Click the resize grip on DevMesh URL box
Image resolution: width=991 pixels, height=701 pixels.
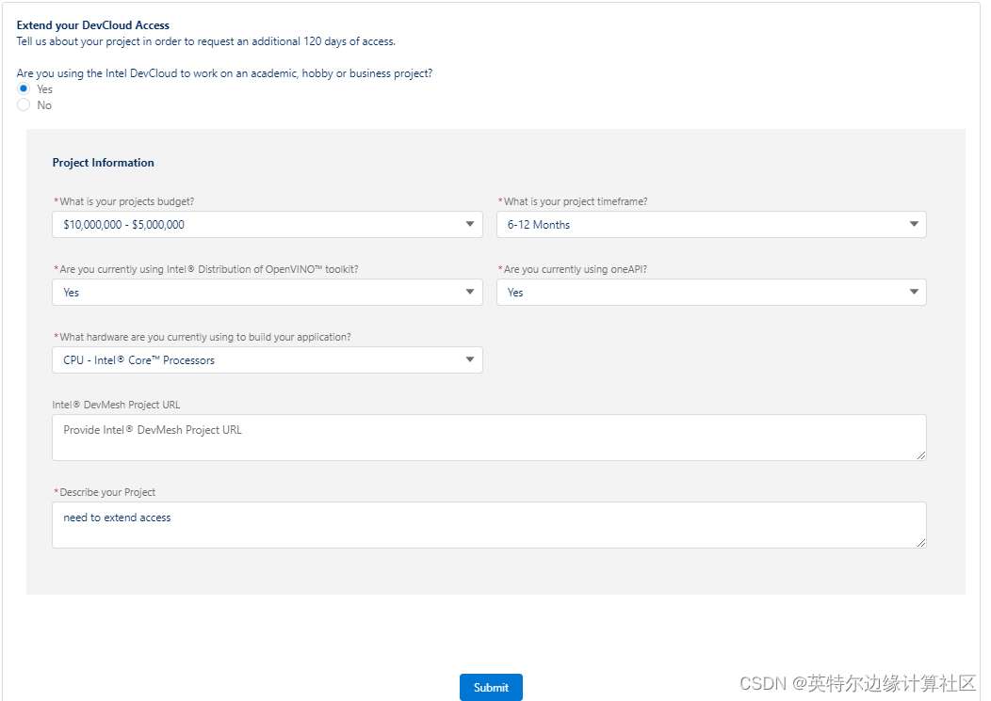[920, 454]
